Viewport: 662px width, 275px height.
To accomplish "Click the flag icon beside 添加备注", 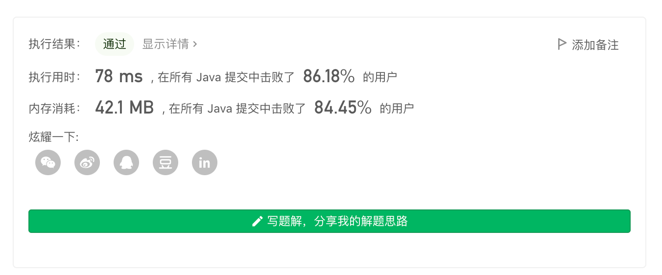I will point(562,45).
